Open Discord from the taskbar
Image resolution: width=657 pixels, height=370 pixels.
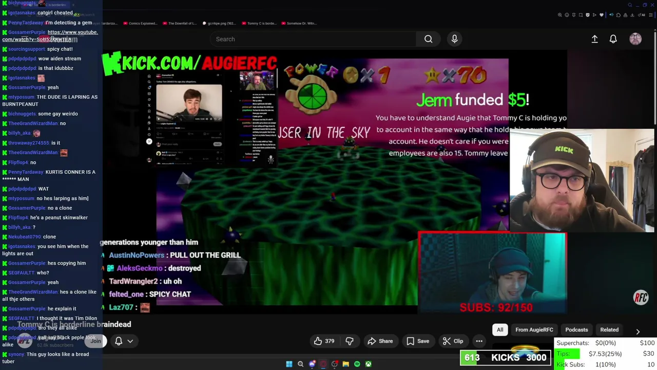tap(312, 364)
